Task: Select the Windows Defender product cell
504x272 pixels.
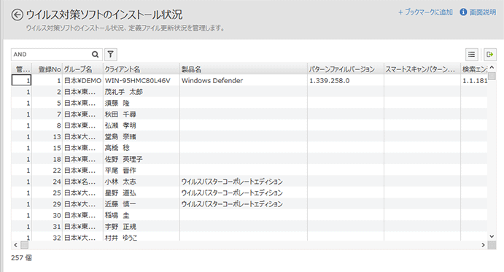Action: coord(244,80)
